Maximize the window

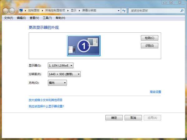pos(171,2)
